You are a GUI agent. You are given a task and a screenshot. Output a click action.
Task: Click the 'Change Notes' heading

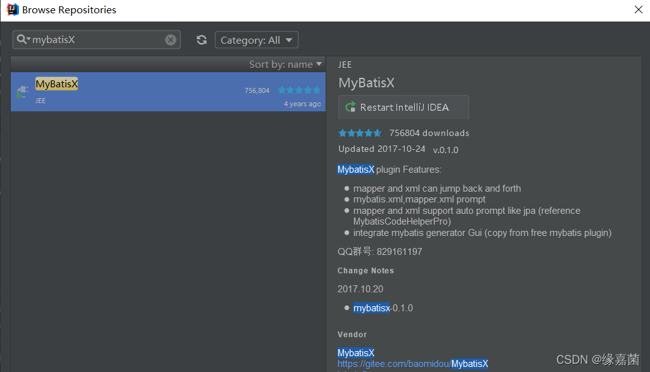point(365,271)
